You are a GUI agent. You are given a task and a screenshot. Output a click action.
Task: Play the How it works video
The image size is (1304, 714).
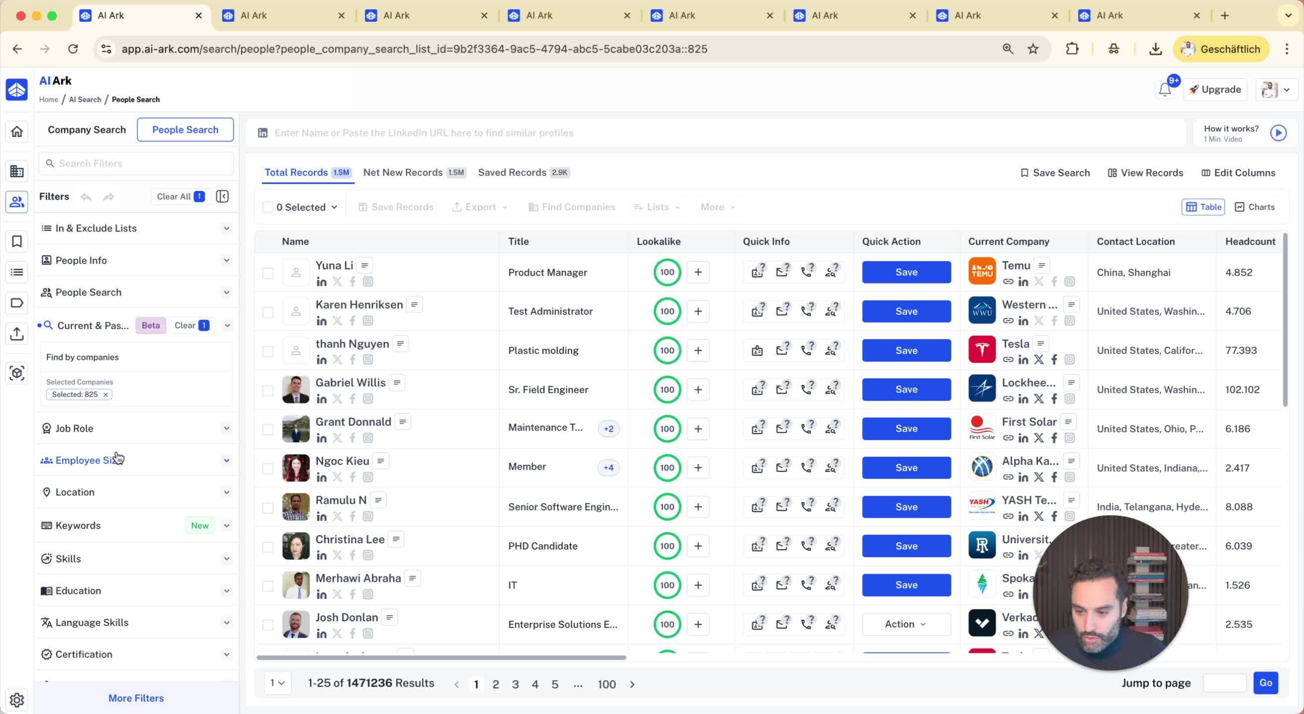pyautogui.click(x=1278, y=133)
